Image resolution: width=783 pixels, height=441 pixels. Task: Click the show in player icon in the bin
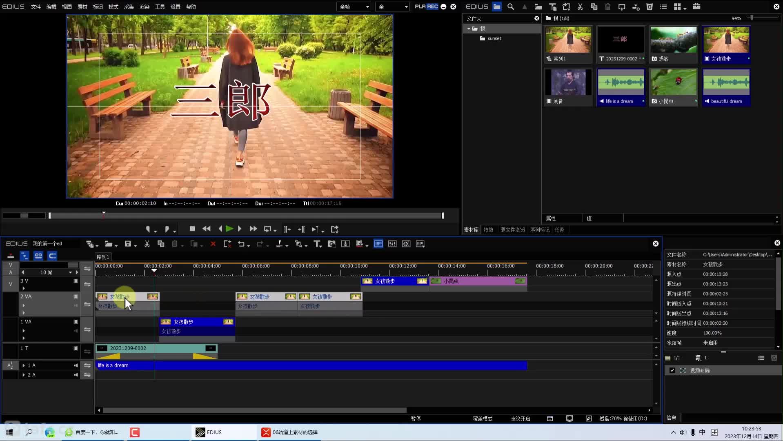click(x=622, y=7)
